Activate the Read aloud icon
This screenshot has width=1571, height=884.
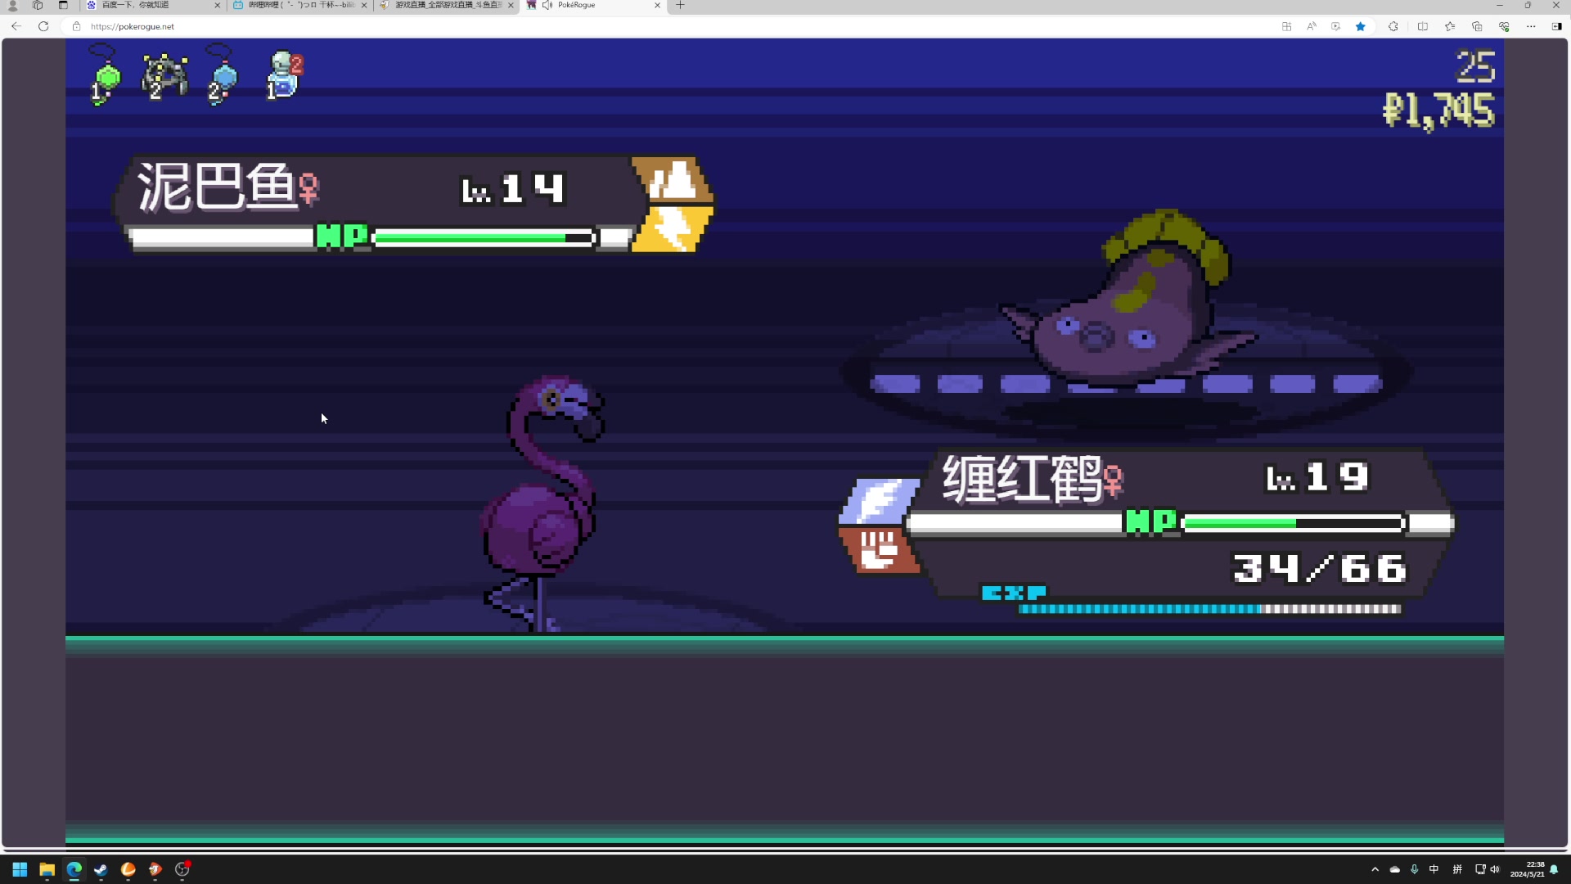click(1312, 26)
